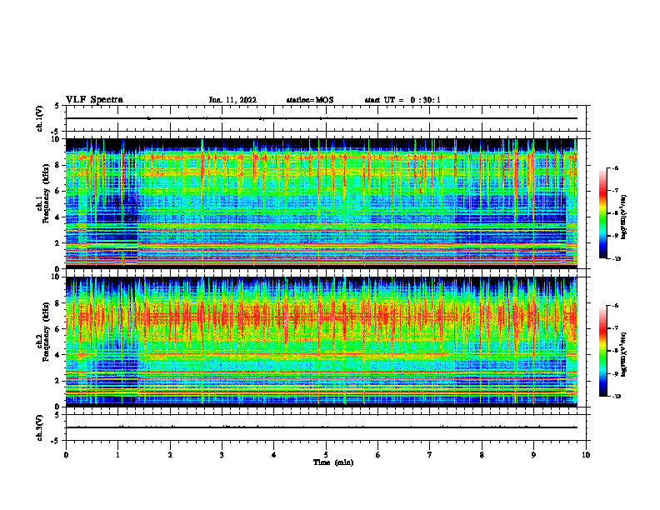Screen dimensions: 660x510
Task: Click the "2" tick on ch.2 frequency axis
Action: tap(57, 381)
